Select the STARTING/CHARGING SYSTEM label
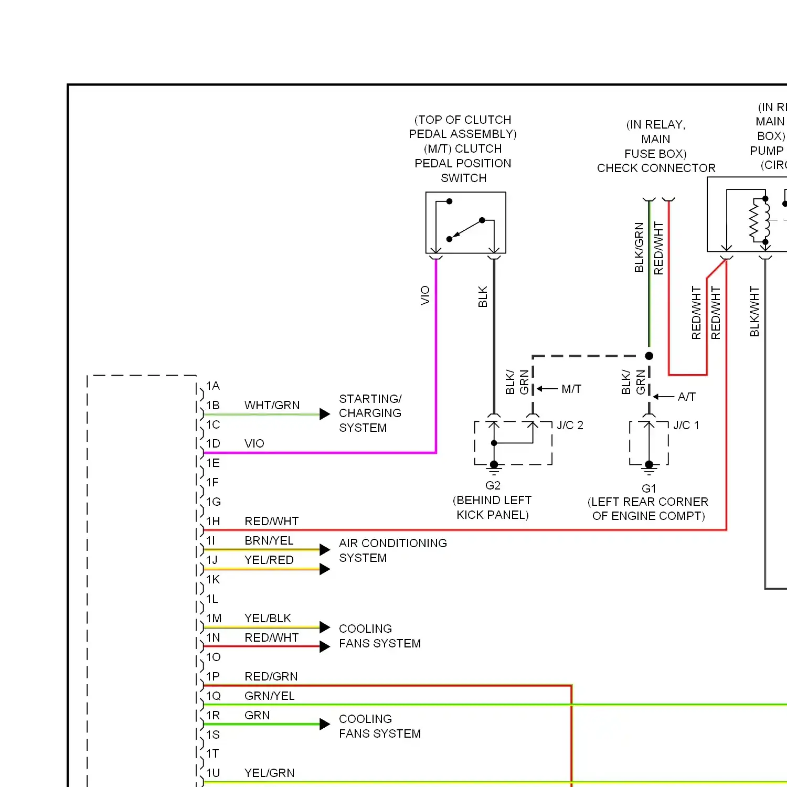 (370, 413)
